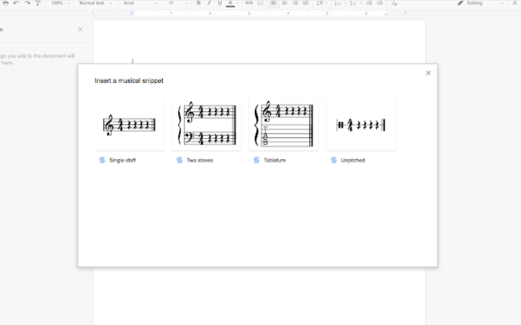Apply italic formatting

[x=208, y=3]
